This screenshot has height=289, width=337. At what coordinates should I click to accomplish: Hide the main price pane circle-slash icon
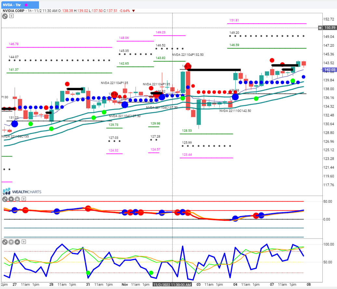point(5,16)
